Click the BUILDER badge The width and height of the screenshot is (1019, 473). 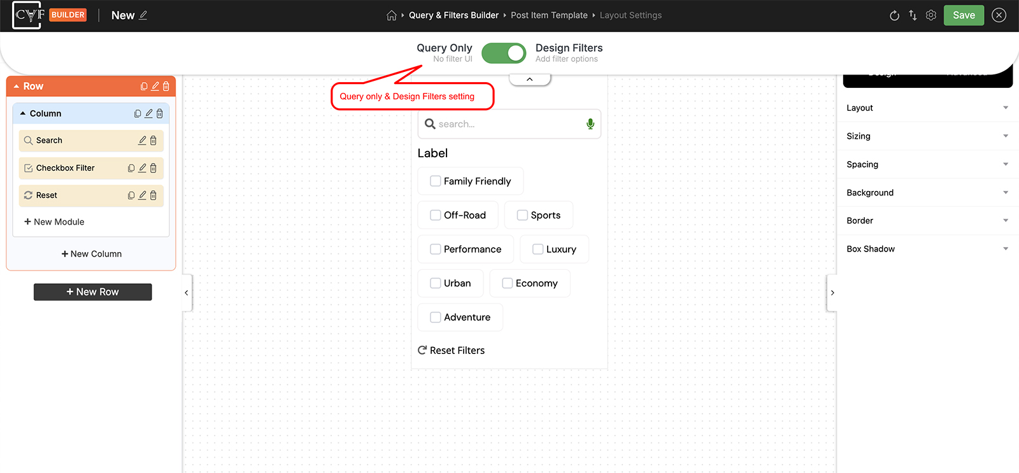pyautogui.click(x=68, y=15)
